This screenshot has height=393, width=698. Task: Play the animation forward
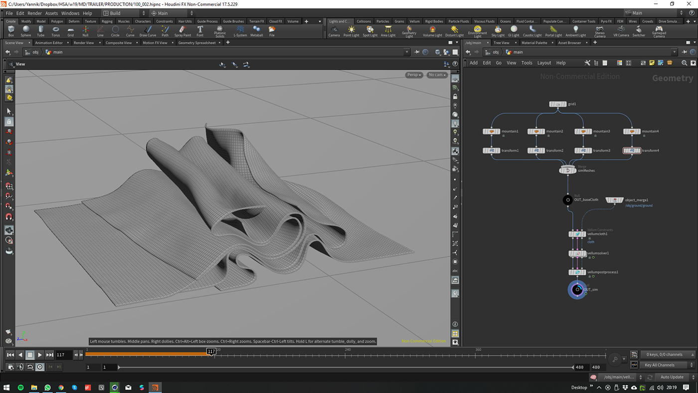tap(40, 355)
